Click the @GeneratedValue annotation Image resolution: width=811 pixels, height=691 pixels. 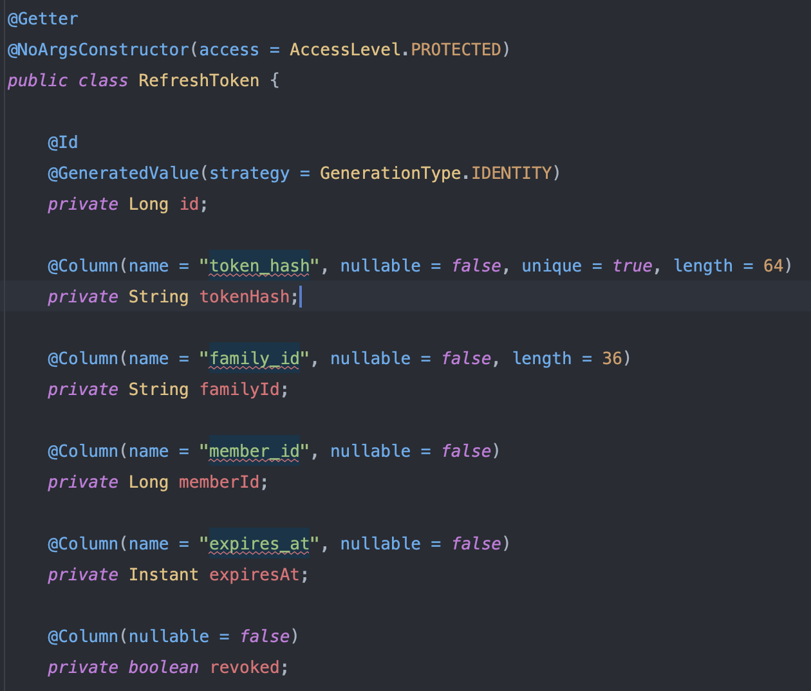click(123, 173)
